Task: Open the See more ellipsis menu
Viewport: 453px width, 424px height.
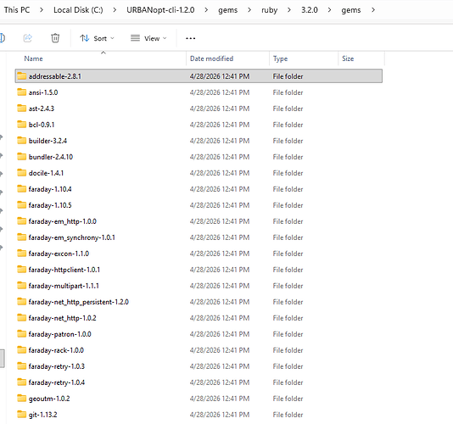Action: pos(190,38)
